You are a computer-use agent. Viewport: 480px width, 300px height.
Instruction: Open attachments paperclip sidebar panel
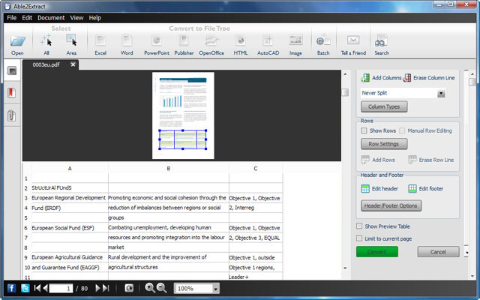pyautogui.click(x=12, y=115)
